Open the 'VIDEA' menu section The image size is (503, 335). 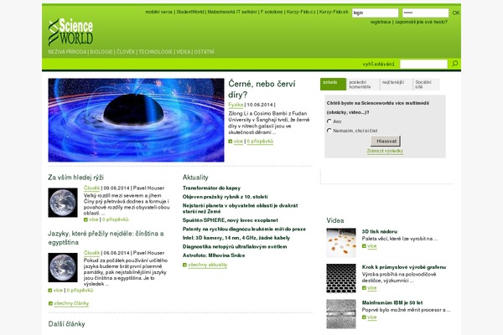tap(183, 52)
